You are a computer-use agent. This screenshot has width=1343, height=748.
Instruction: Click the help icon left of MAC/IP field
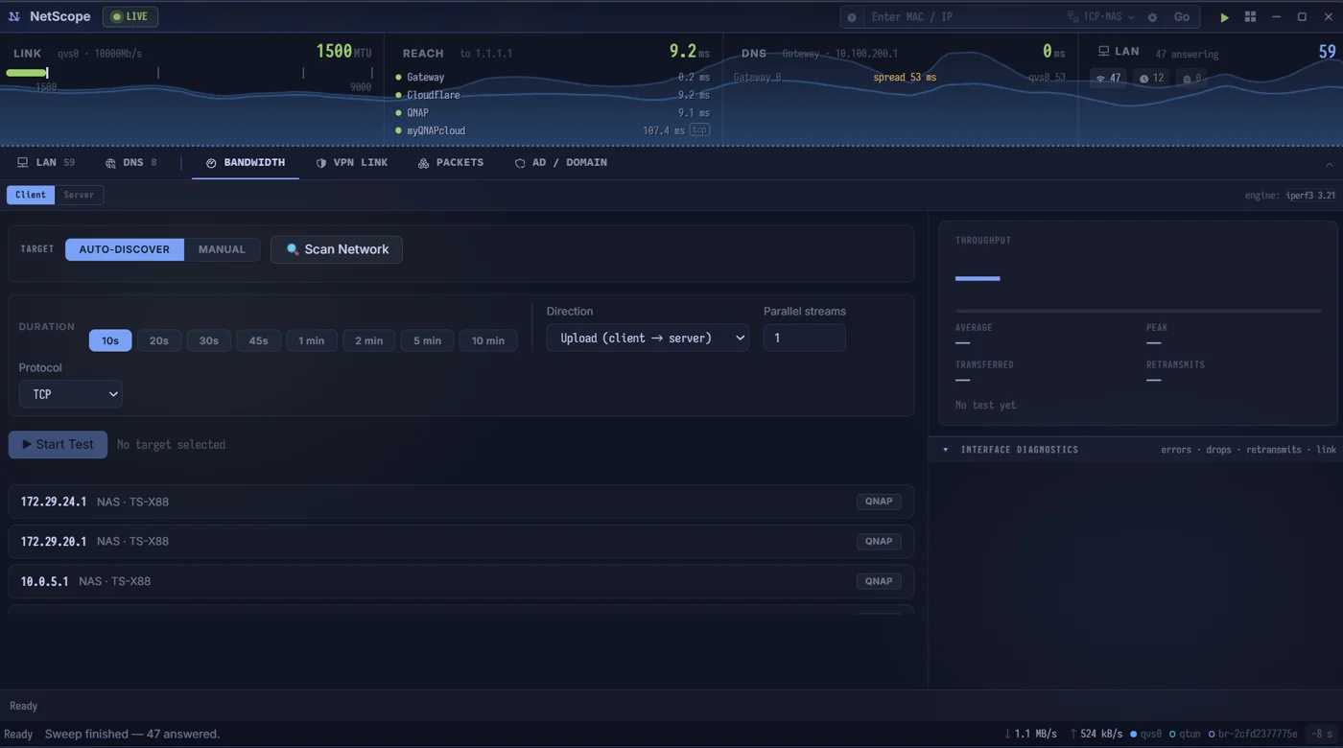852,17
